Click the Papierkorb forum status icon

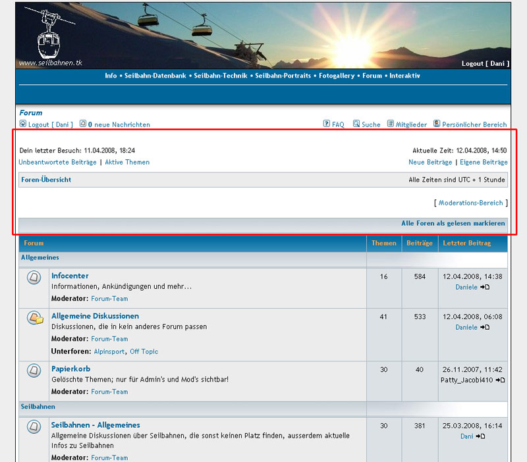(34, 371)
